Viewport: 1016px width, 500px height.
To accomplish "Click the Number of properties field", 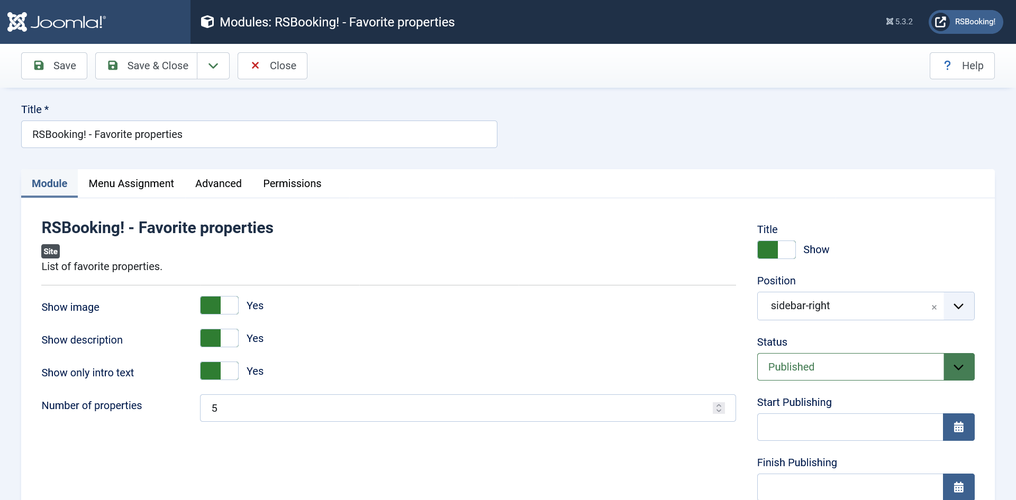I will click(x=468, y=408).
